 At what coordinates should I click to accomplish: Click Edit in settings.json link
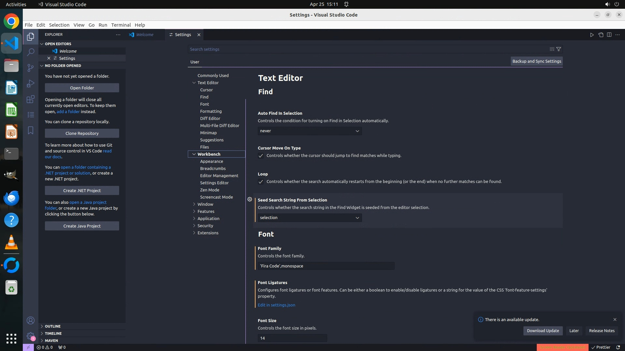(276, 305)
